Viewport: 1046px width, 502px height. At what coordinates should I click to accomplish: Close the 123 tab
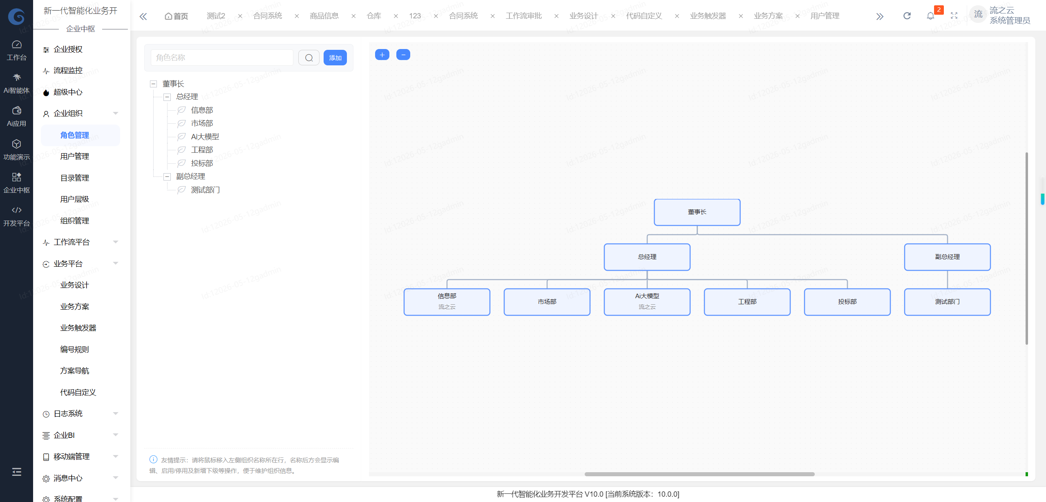pos(436,16)
